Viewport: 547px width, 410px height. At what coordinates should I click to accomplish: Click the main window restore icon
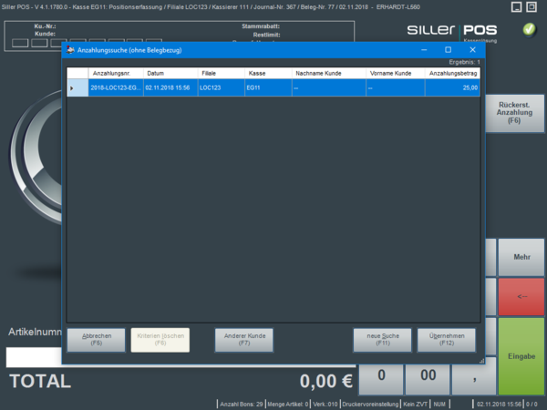point(516,7)
